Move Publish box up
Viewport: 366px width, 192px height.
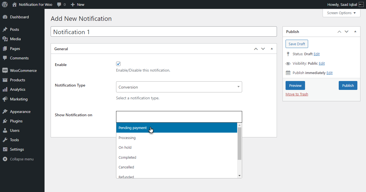click(x=339, y=32)
